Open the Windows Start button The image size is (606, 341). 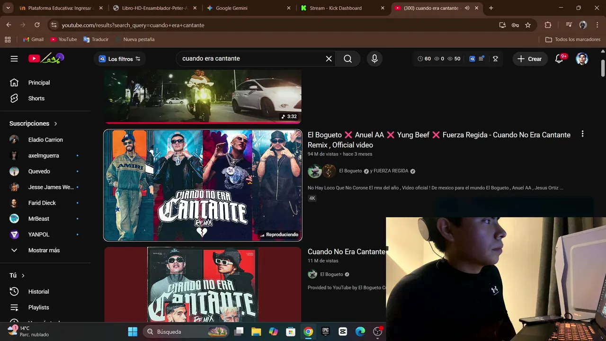tap(133, 332)
